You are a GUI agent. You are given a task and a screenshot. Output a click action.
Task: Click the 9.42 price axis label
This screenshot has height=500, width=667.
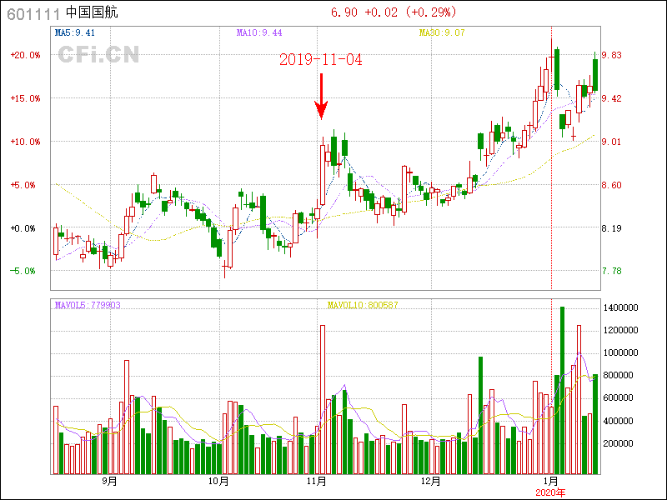point(611,98)
